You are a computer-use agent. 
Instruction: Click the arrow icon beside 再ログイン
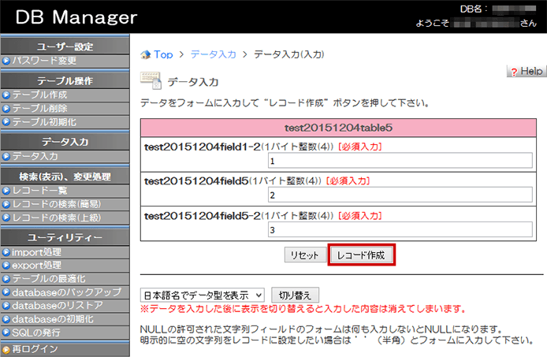tap(6, 349)
